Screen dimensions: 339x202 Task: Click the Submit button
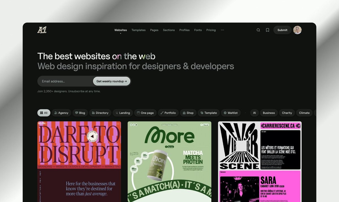(x=282, y=30)
